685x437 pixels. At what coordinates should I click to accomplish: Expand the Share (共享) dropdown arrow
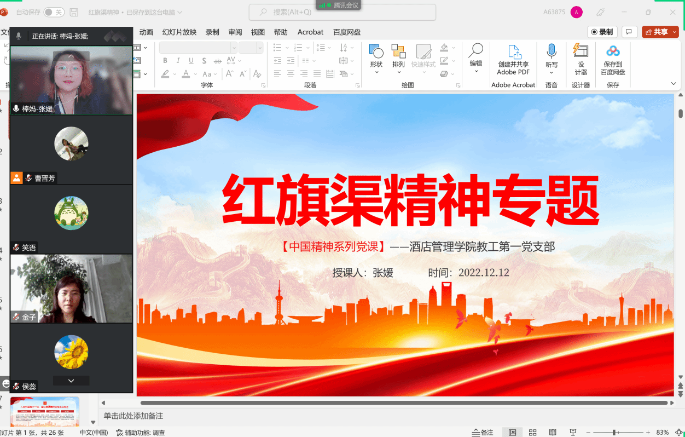[675, 32]
